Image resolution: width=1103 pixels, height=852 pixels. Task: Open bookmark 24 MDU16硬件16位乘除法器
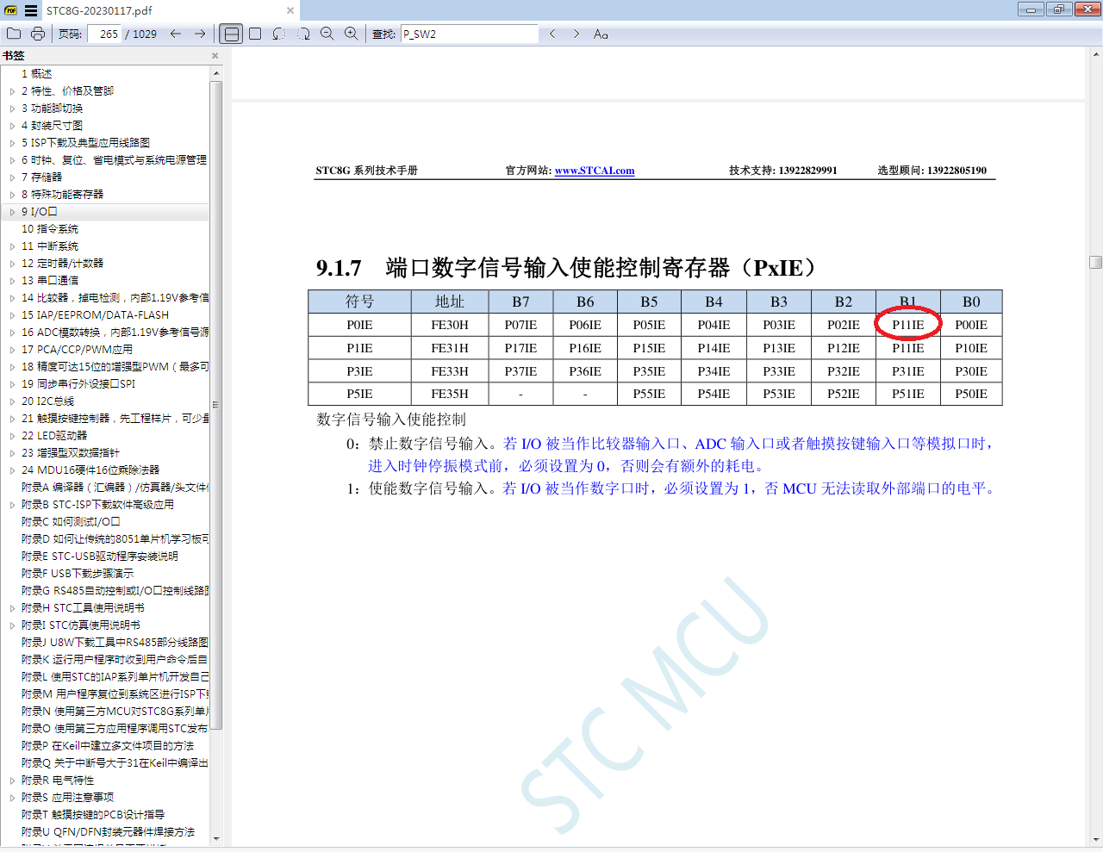[x=90, y=470]
